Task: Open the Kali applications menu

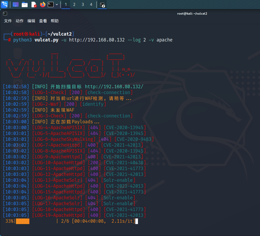Action: tap(5, 5)
